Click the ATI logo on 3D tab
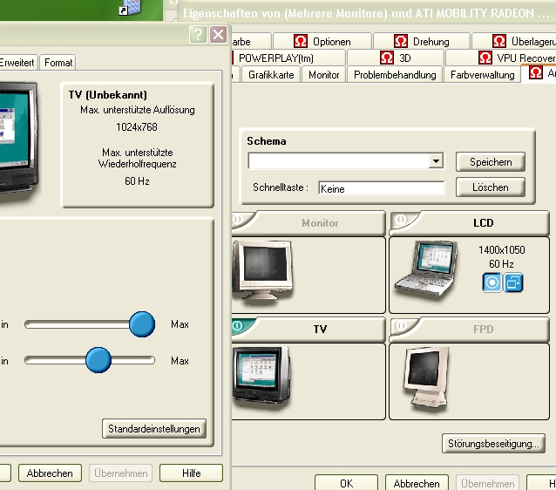Image resolution: width=556 pixels, height=490 pixels. pos(387,58)
